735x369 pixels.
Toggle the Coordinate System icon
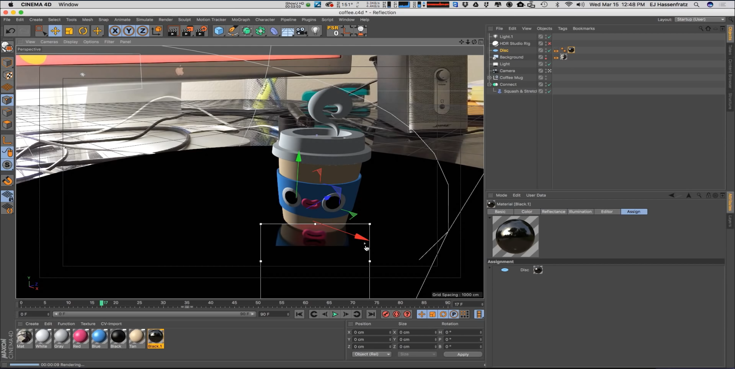coord(157,31)
